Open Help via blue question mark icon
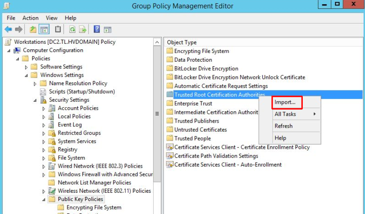 pyautogui.click(x=97, y=29)
